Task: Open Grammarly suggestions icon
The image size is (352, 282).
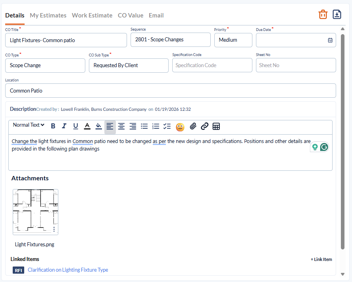Action: click(x=324, y=147)
